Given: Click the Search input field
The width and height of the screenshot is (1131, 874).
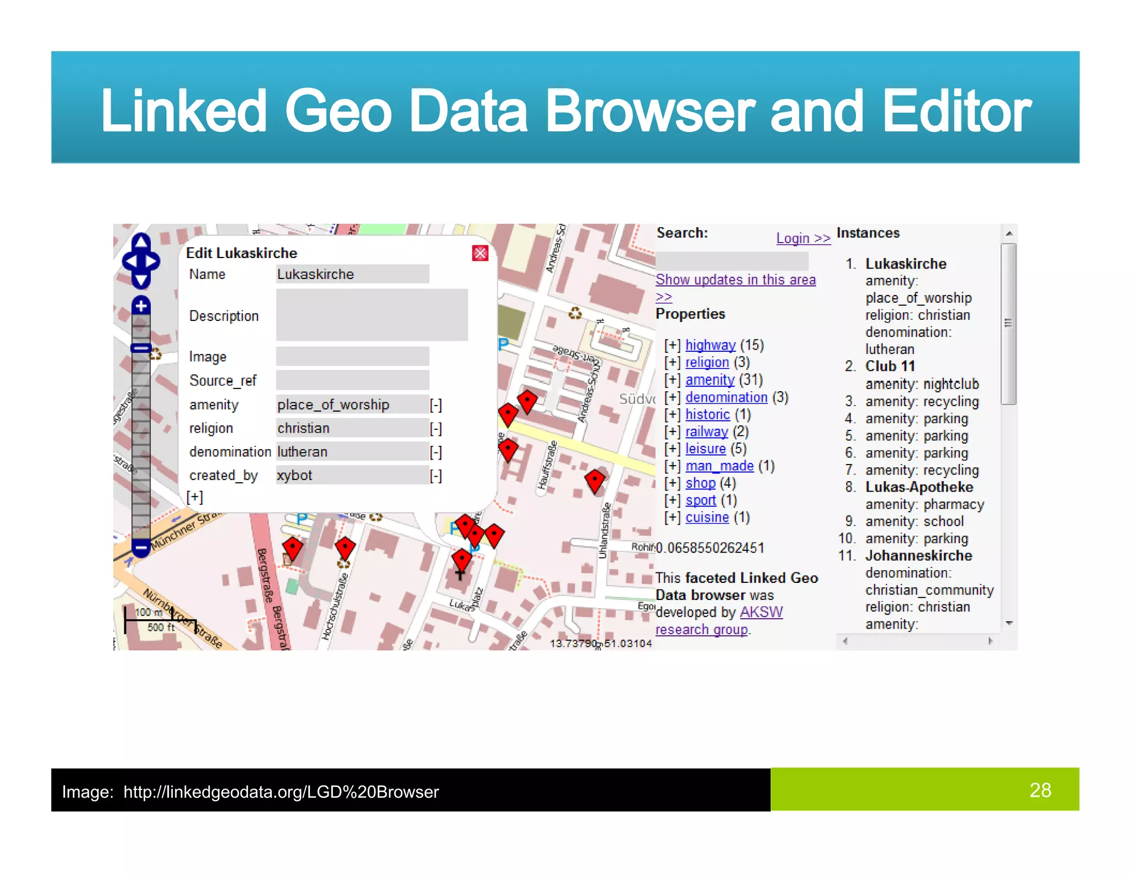Looking at the screenshot, I should 732,260.
